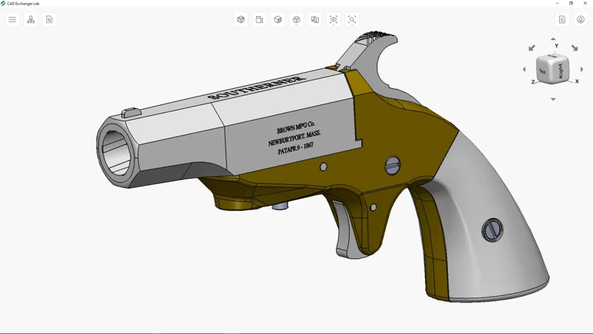Image resolution: width=593 pixels, height=334 pixels.
Task: Click the upper-left diagonal roll arrow
Action: 532,48
